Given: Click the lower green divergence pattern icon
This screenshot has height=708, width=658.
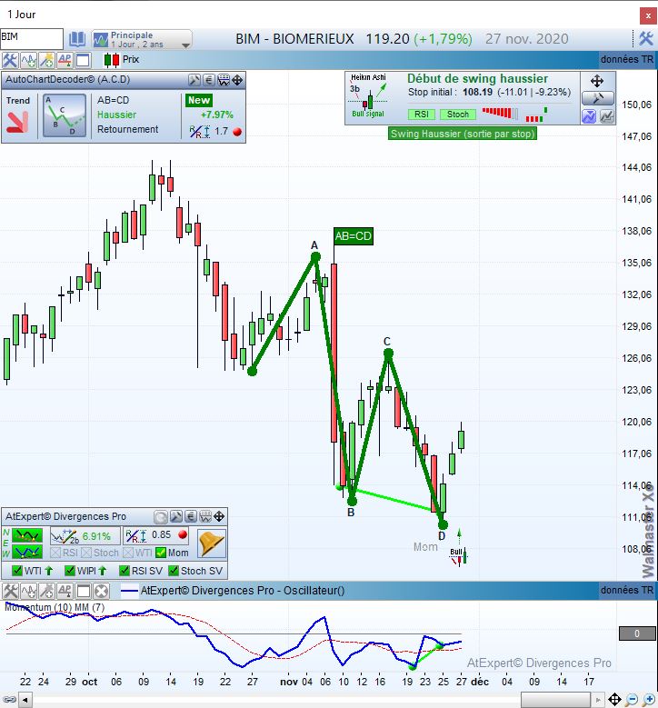Looking at the screenshot, I should 27,552.
